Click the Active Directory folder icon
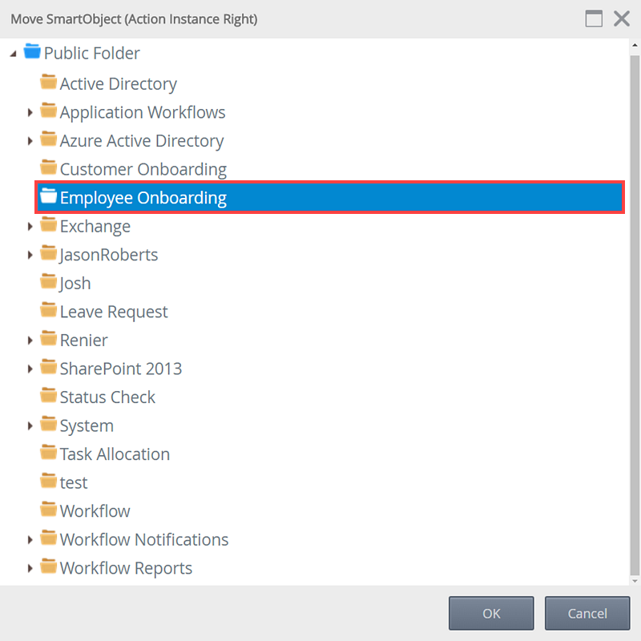 tap(49, 83)
